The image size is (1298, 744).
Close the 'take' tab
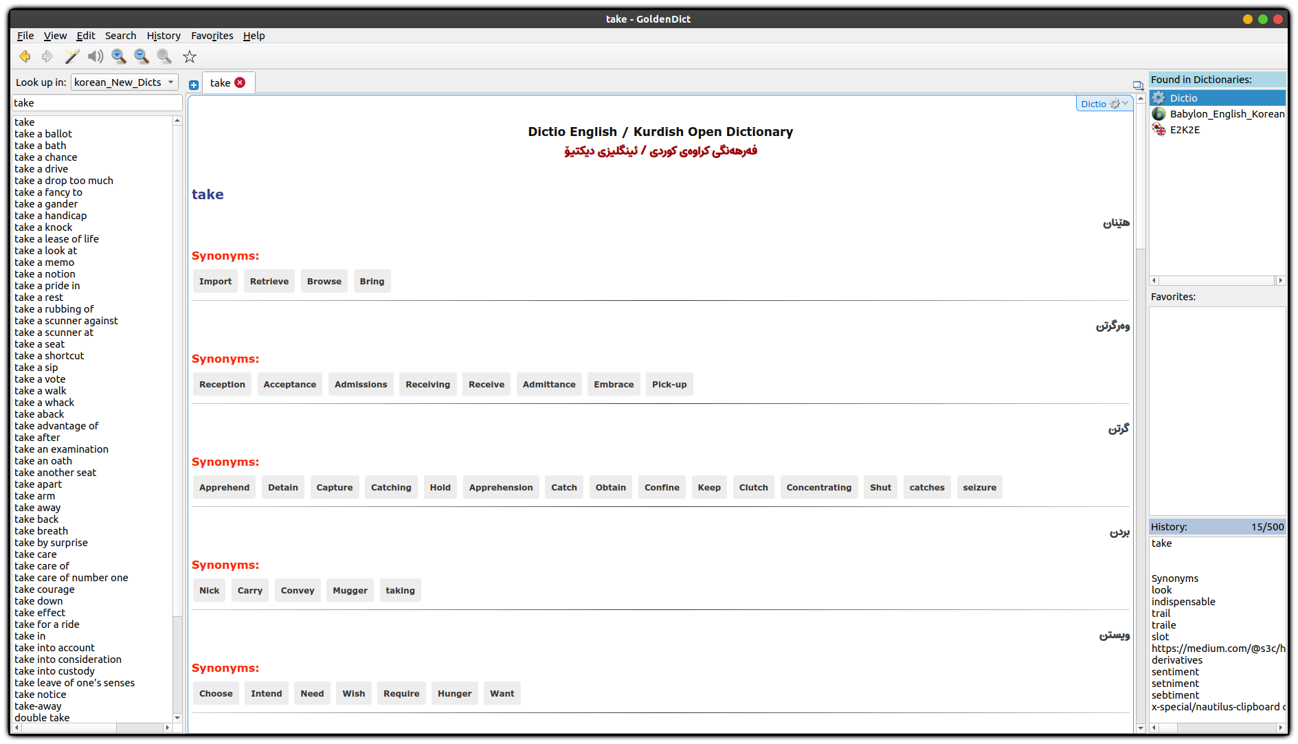(x=240, y=82)
